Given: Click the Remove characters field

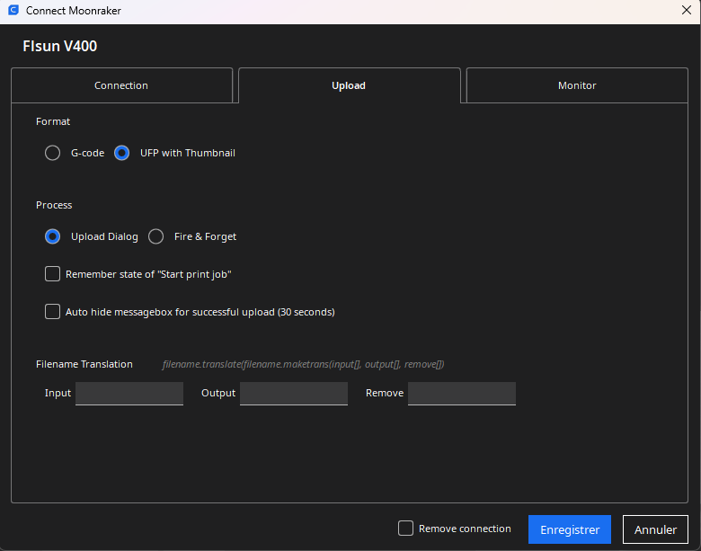Looking at the screenshot, I should point(462,394).
